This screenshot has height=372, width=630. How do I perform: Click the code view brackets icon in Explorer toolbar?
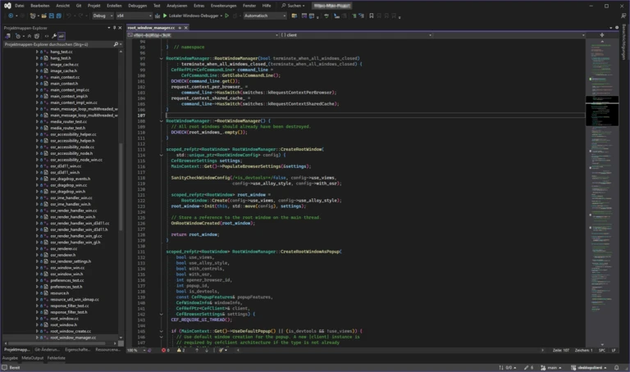(47, 36)
